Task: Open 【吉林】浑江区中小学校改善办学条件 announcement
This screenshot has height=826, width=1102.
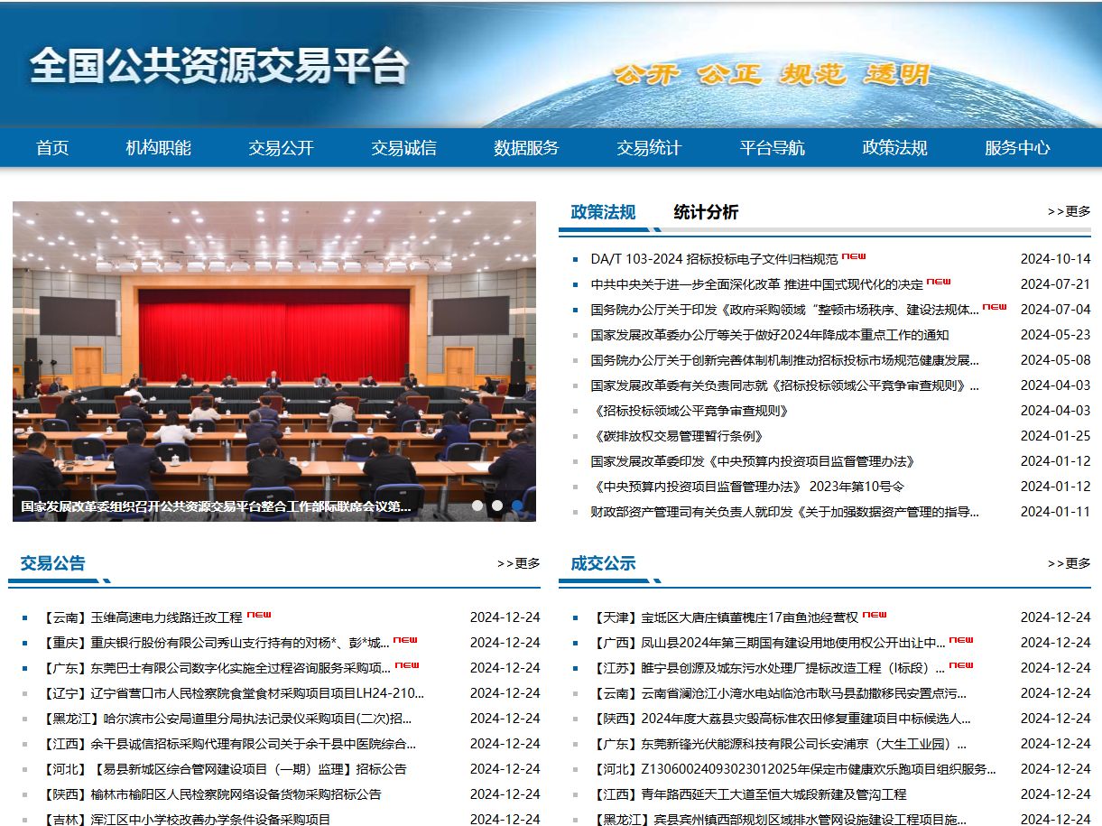Action: [186, 820]
